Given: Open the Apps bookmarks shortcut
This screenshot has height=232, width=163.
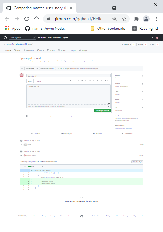Looking at the screenshot, I should [x=13, y=29].
